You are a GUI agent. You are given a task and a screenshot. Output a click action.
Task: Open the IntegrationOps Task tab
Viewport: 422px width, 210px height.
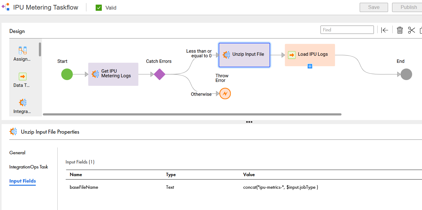pyautogui.click(x=29, y=167)
